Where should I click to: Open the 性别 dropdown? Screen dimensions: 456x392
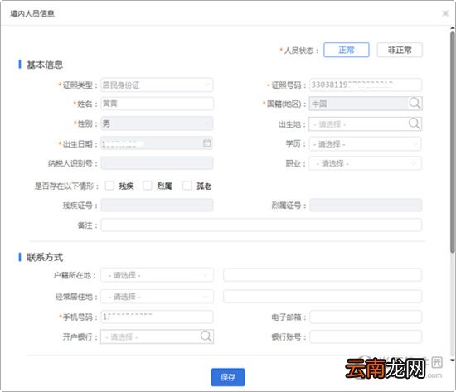pos(157,123)
